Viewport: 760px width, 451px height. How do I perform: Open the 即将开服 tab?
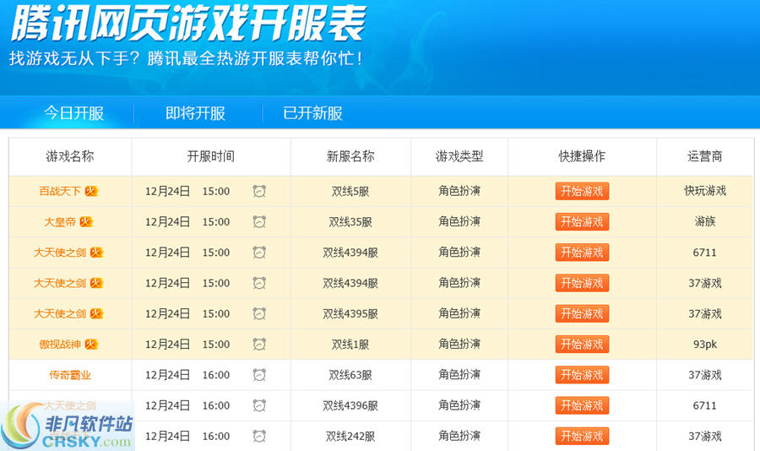click(195, 113)
